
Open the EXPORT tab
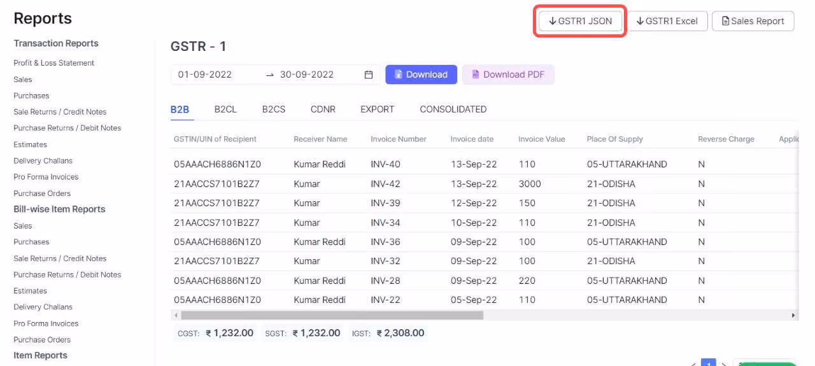377,109
